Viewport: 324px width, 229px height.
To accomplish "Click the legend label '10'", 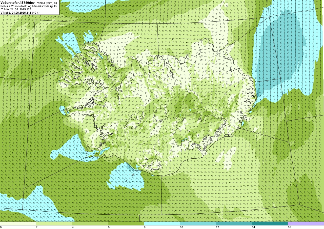I will click(x=181, y=227).
